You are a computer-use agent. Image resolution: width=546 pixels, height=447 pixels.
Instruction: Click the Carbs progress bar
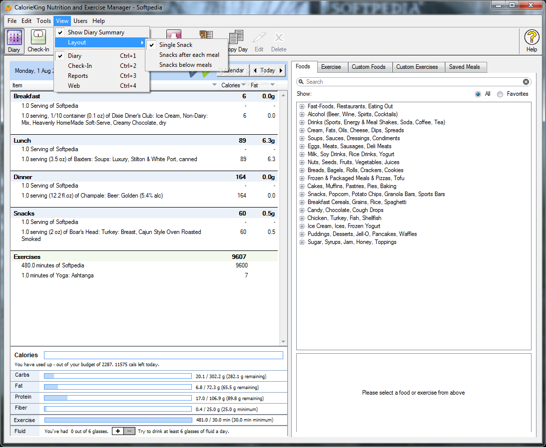point(118,376)
